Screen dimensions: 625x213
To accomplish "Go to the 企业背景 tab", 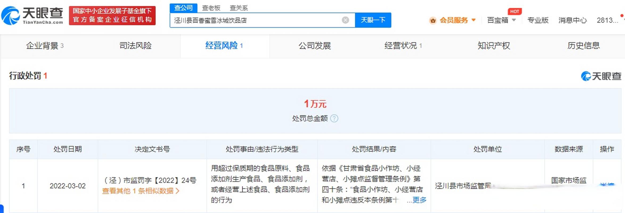I will pos(45,46).
